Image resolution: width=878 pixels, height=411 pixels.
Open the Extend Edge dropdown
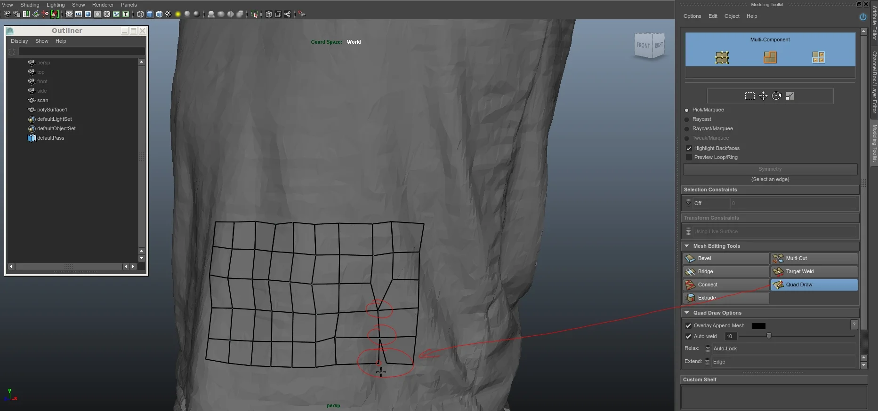(781, 362)
